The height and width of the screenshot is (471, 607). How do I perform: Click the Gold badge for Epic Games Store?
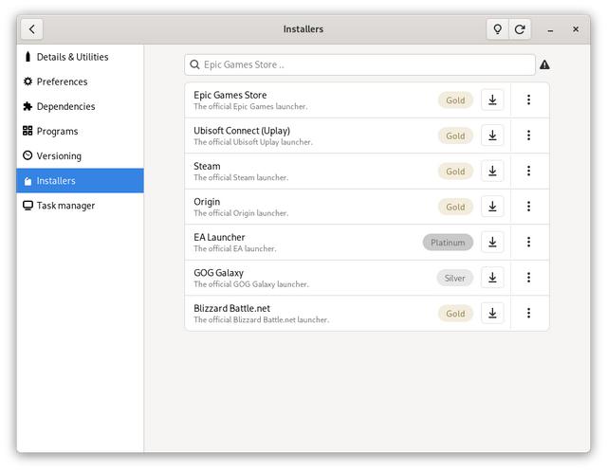click(x=455, y=100)
